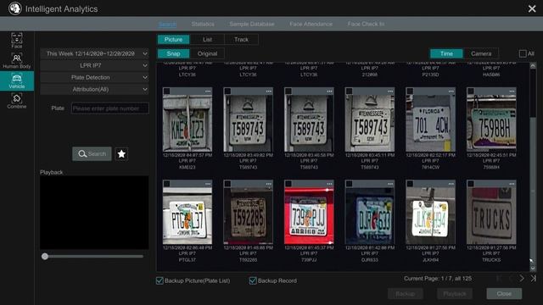
Task: Open the Face analytics sidebar icon
Action: point(17,40)
